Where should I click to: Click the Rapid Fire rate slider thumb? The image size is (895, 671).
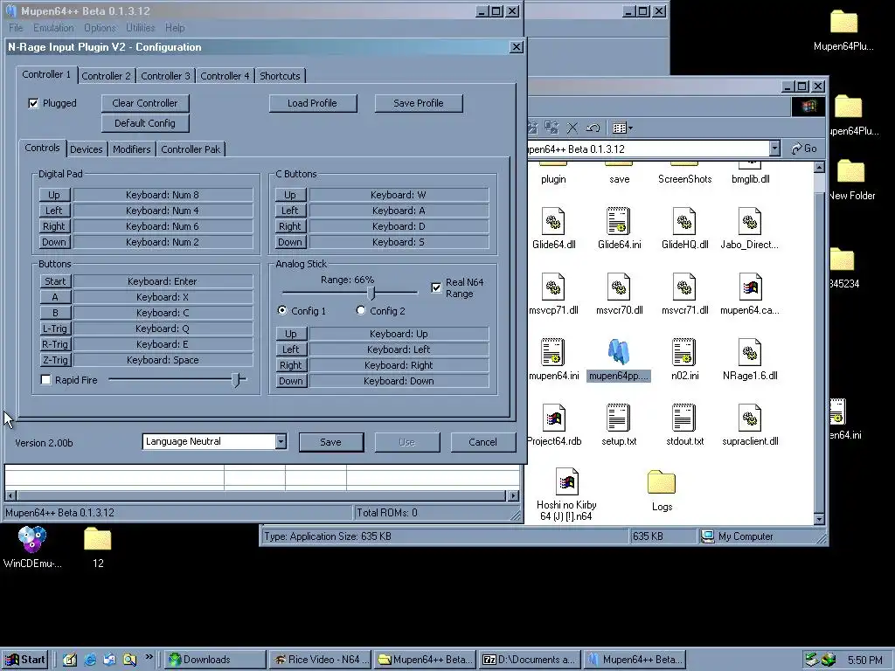[x=236, y=380]
